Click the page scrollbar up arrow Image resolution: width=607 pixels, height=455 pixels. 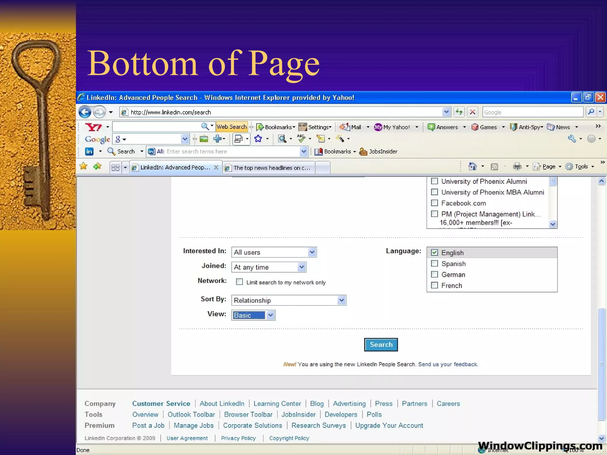pos(601,181)
